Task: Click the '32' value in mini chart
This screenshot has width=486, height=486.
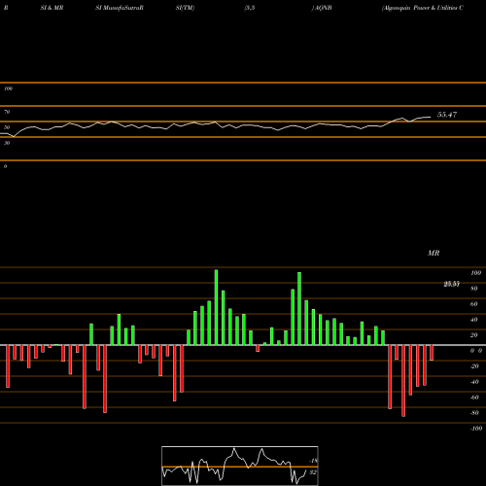Action: (313, 472)
